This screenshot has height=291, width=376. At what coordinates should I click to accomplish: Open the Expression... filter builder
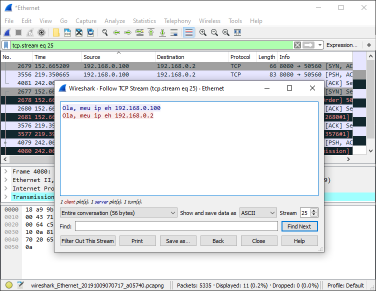pos(341,45)
